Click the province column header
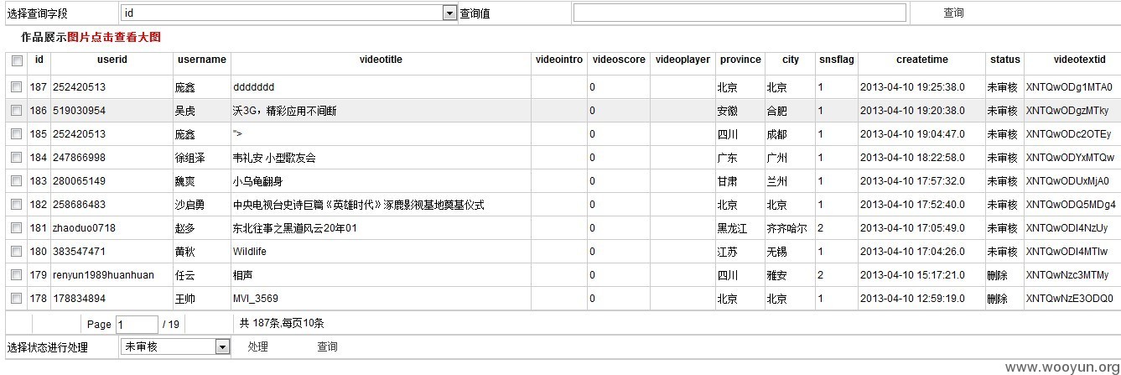 pyautogui.click(x=740, y=60)
